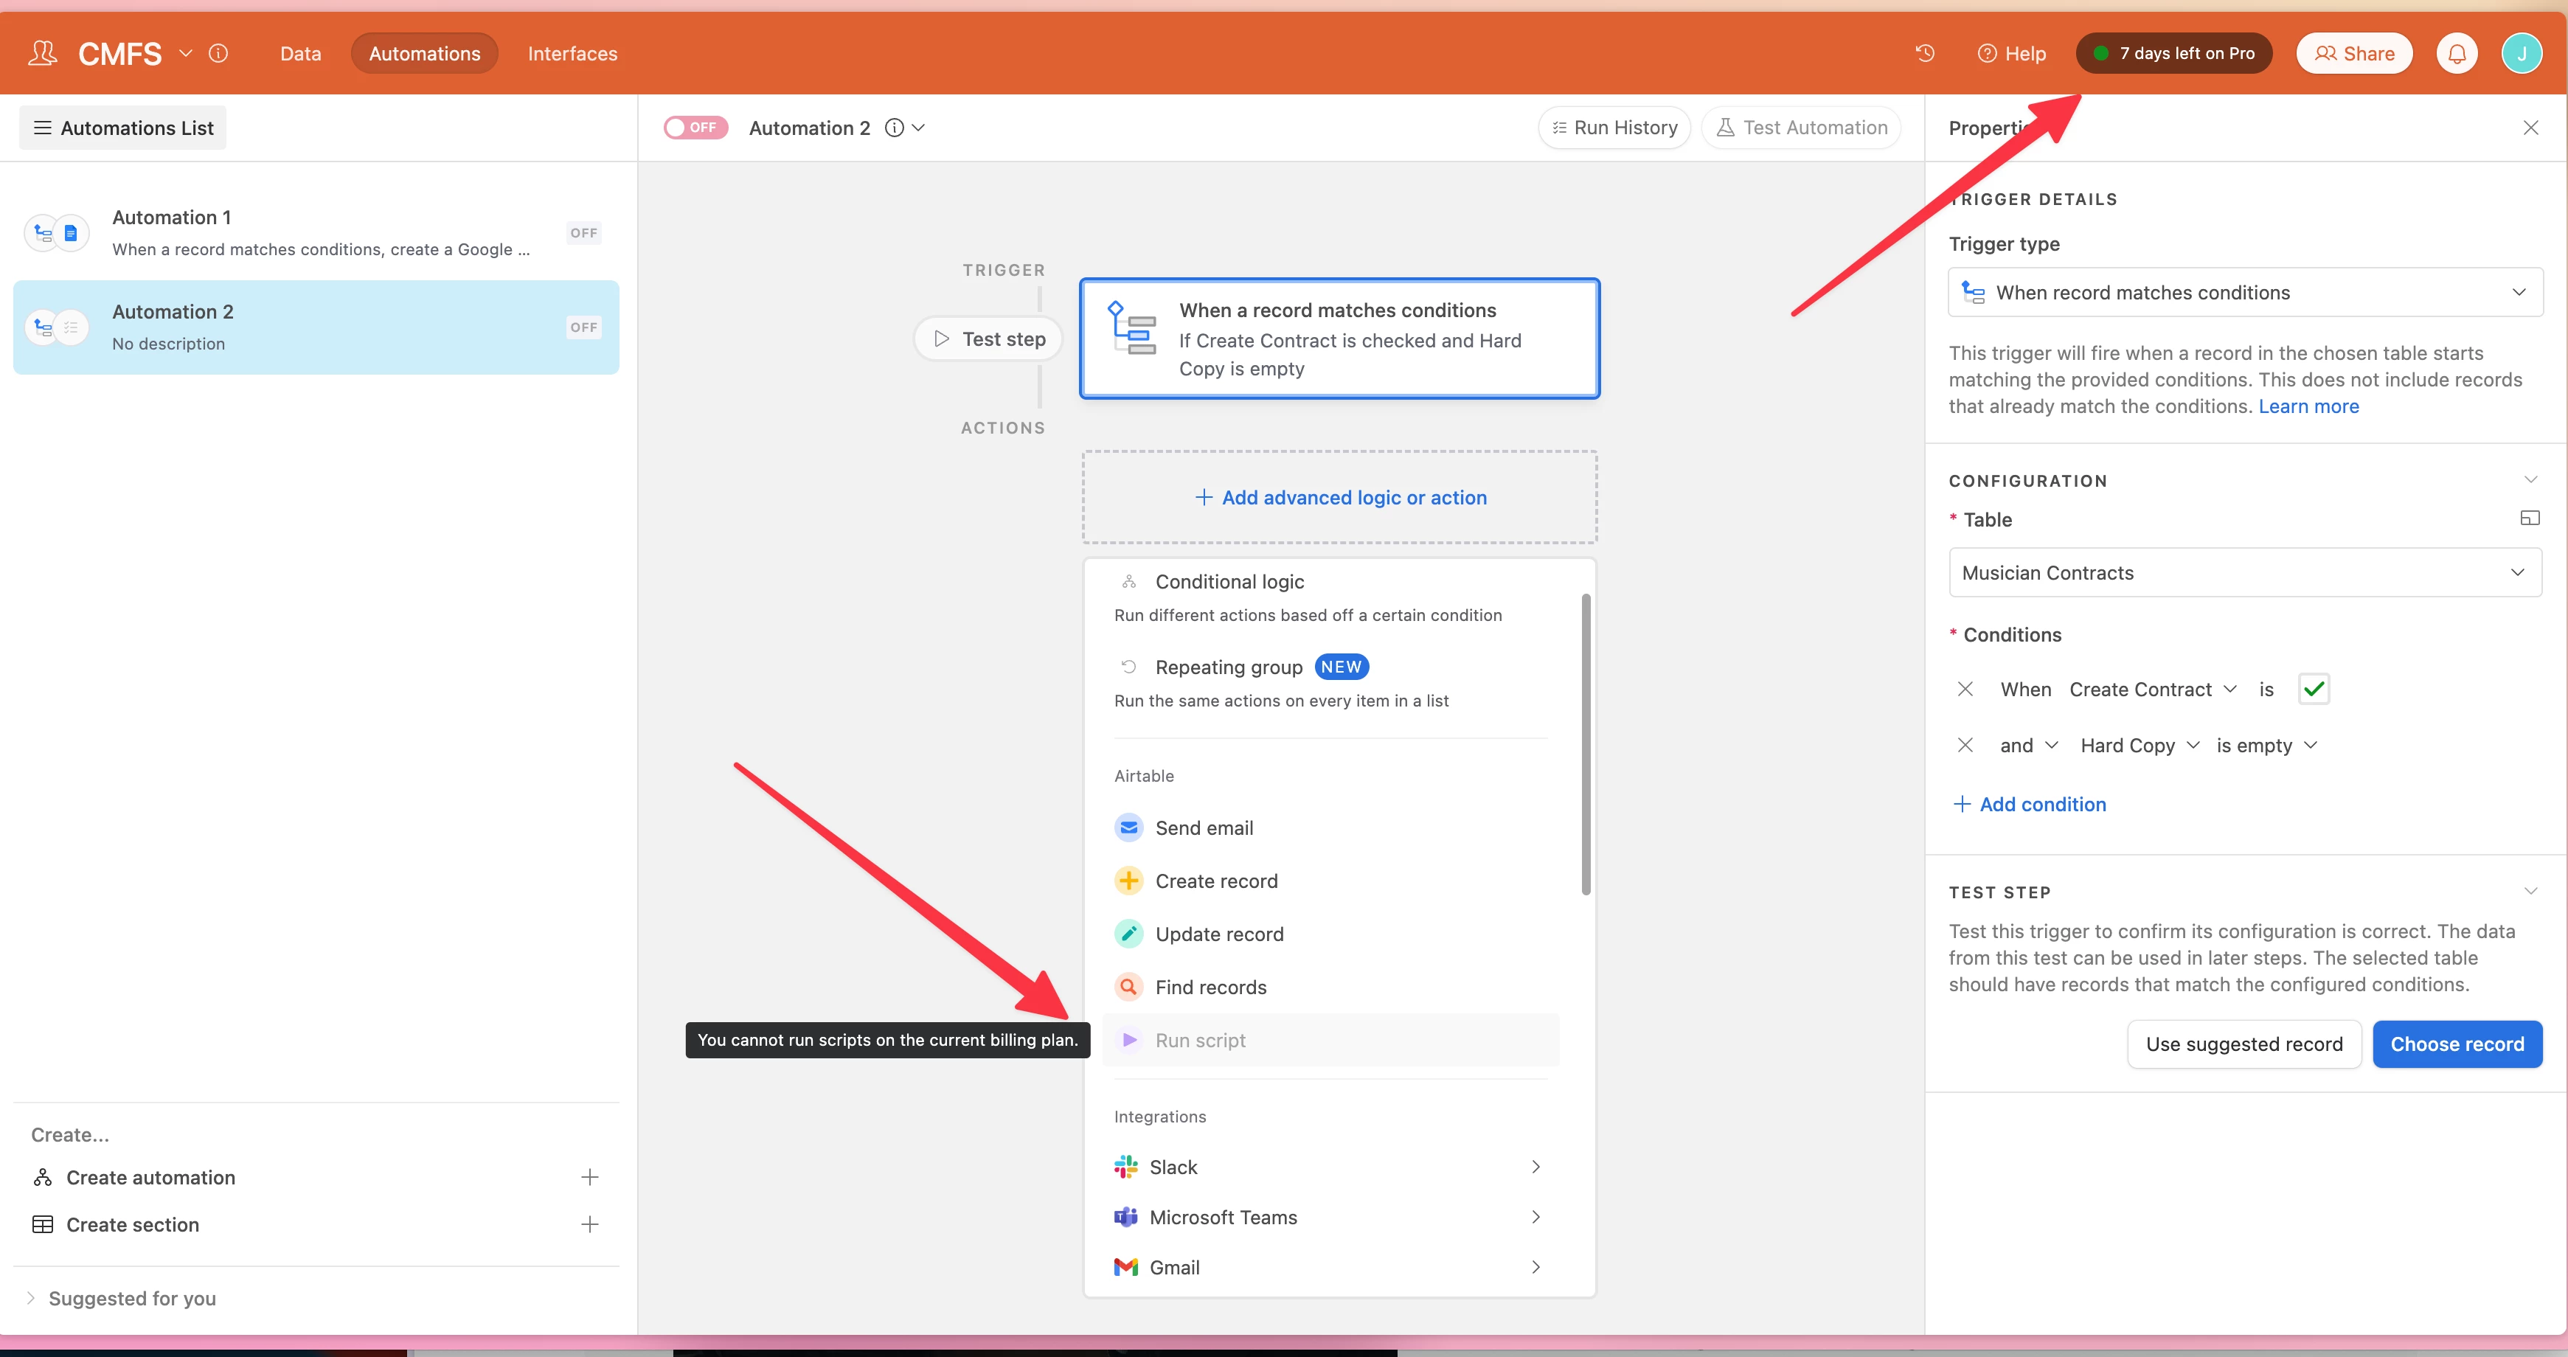Image resolution: width=2568 pixels, height=1357 pixels.
Task: Open the Musician Contracts table dropdown
Action: click(x=2244, y=572)
